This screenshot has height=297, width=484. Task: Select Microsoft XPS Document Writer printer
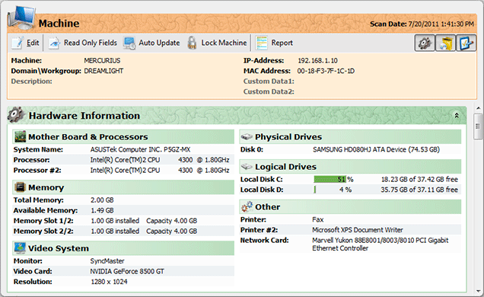click(358, 230)
